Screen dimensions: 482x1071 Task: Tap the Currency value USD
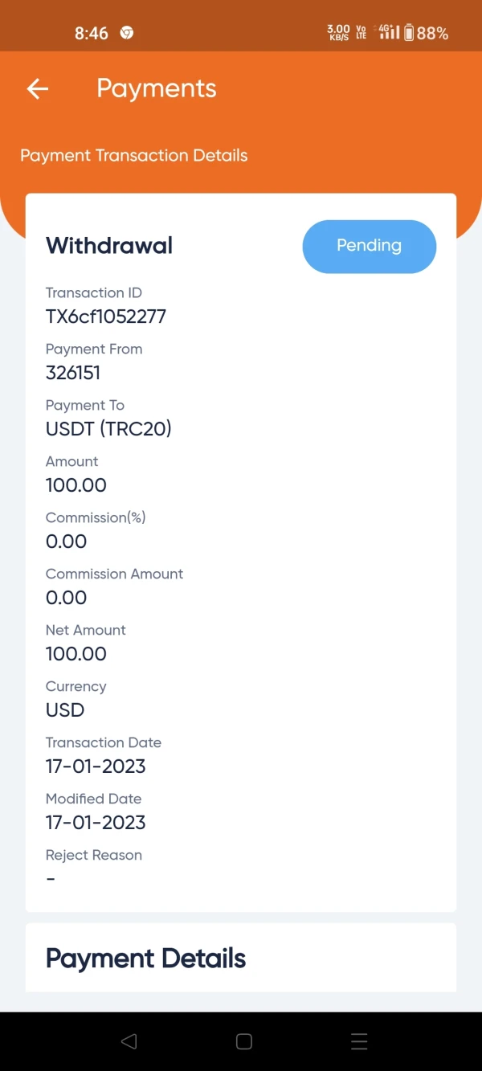[x=65, y=710]
